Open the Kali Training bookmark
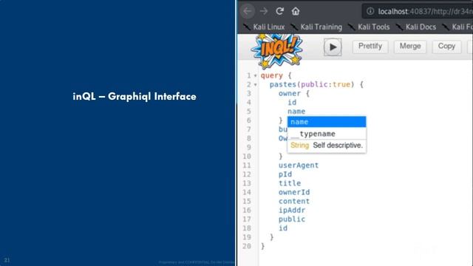 pyautogui.click(x=317, y=27)
